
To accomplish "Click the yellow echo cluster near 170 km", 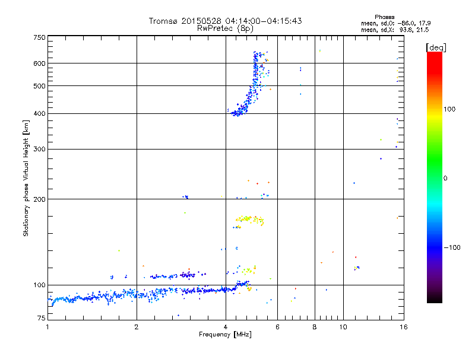I will [x=249, y=220].
